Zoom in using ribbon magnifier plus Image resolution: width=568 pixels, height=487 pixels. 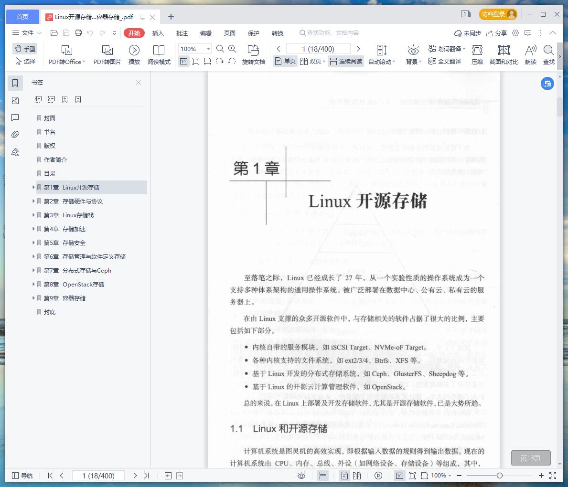232,49
